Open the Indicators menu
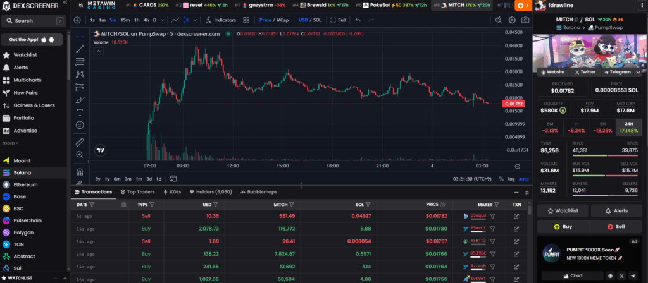The height and width of the screenshot is (283, 648). coord(221,20)
